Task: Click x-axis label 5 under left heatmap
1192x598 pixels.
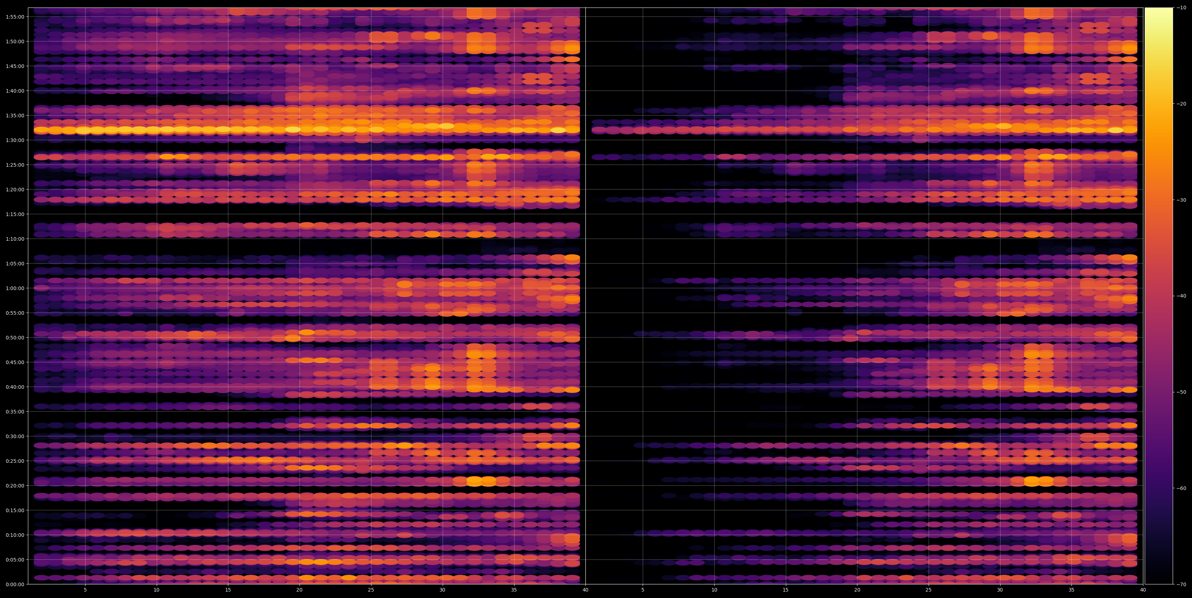Action: point(85,590)
